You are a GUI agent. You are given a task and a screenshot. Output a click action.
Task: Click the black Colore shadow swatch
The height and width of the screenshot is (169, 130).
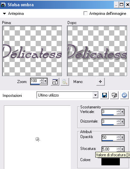click(x=111, y=161)
